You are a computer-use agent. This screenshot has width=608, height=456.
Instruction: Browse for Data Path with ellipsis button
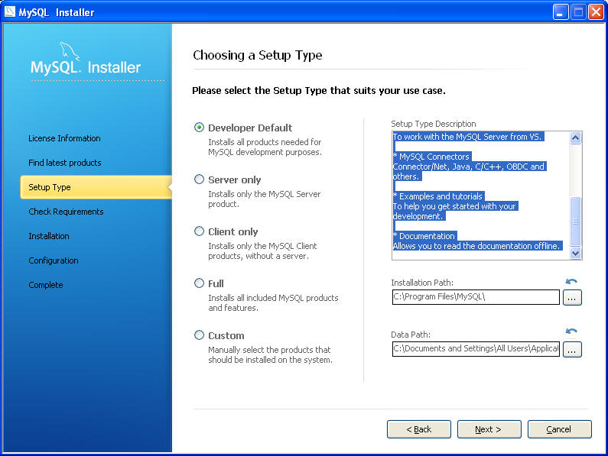tap(572, 350)
